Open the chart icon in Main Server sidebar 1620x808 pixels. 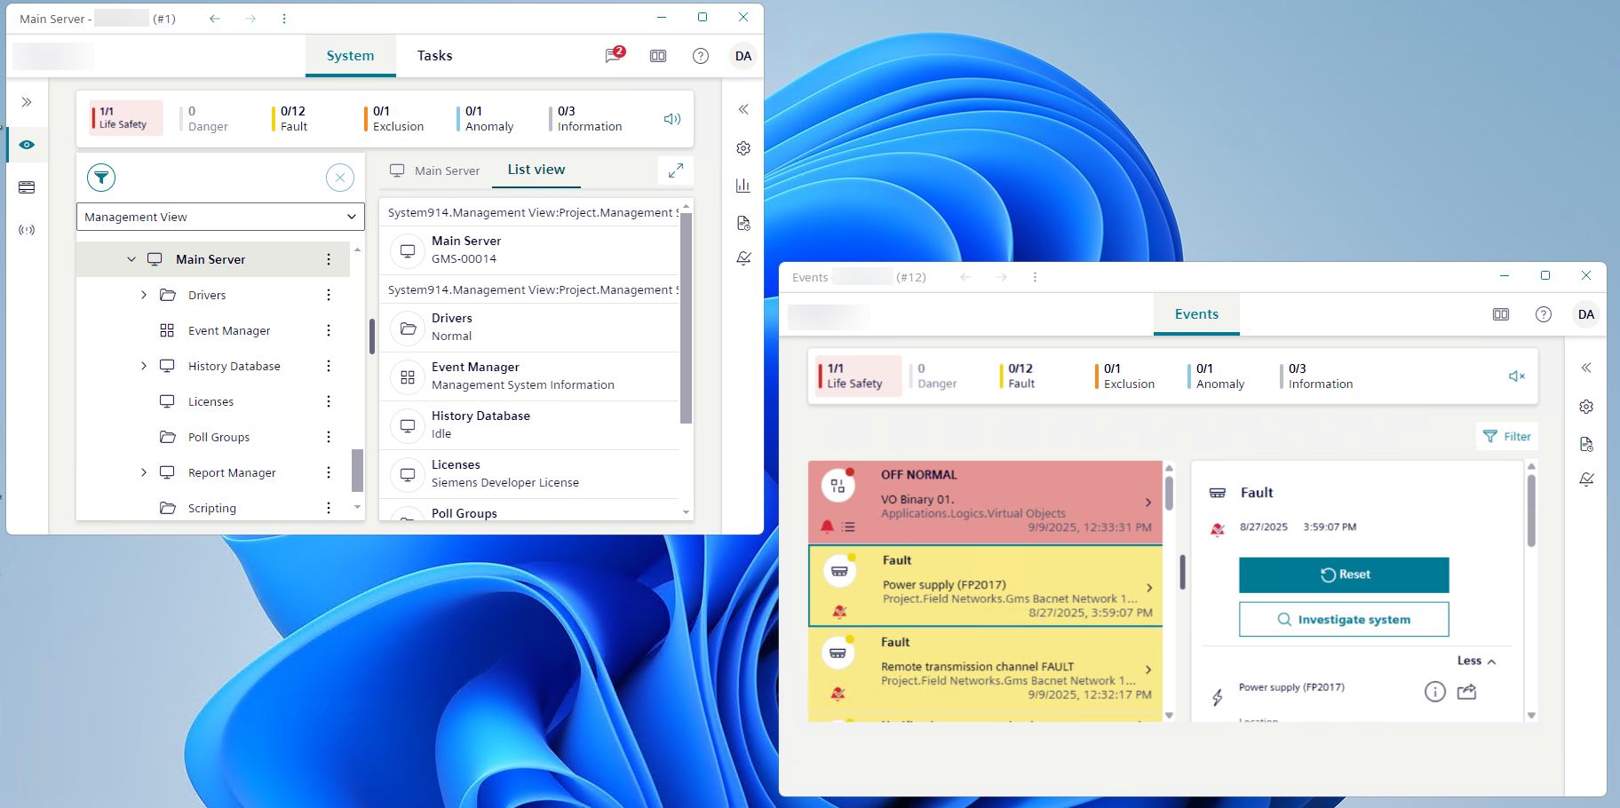click(743, 185)
